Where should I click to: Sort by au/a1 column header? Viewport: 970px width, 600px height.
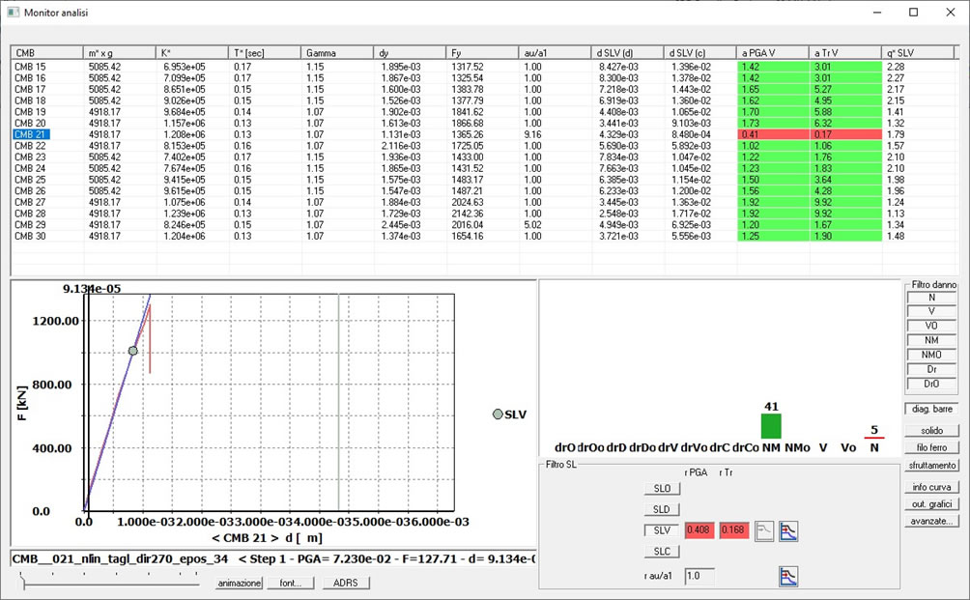[x=555, y=53]
